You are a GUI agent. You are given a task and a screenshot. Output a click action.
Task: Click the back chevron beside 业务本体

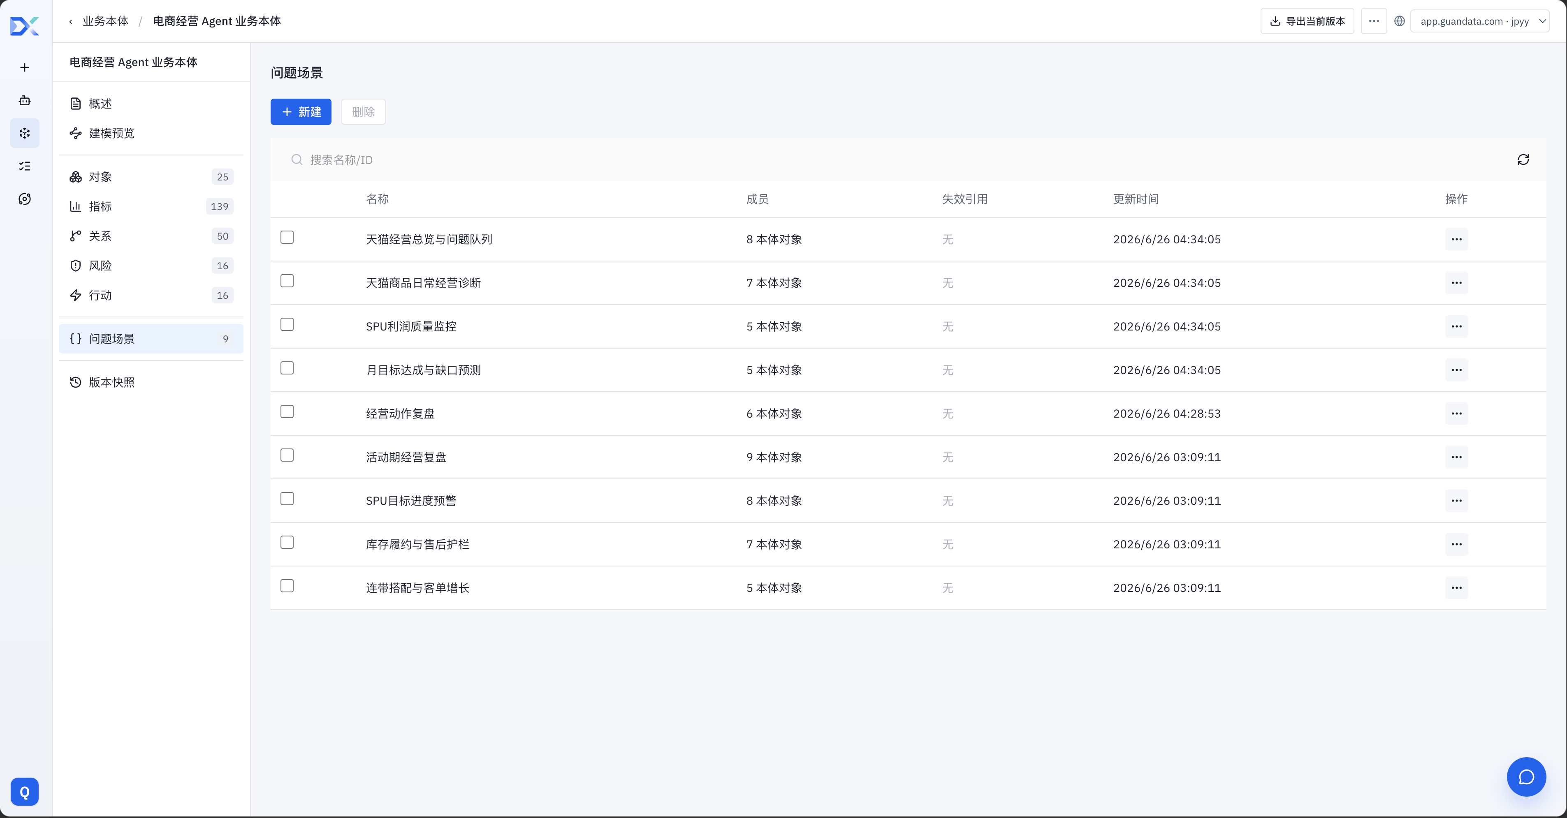[x=71, y=21]
